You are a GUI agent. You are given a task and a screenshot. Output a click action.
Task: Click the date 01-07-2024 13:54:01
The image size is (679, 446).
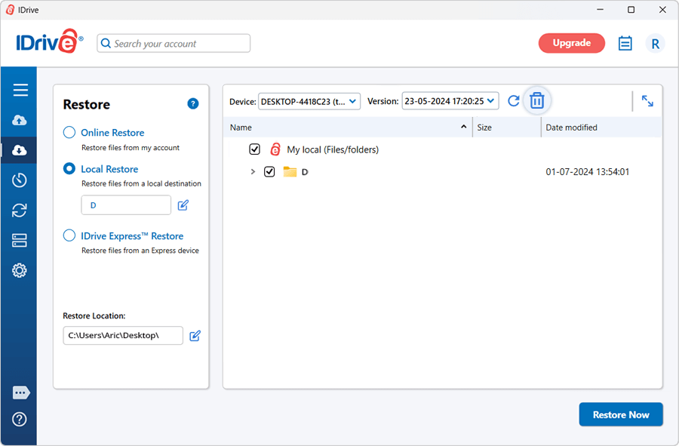coord(587,172)
